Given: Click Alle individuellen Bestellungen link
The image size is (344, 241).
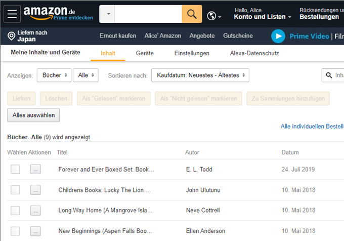Looking at the screenshot, I should click(x=312, y=126).
